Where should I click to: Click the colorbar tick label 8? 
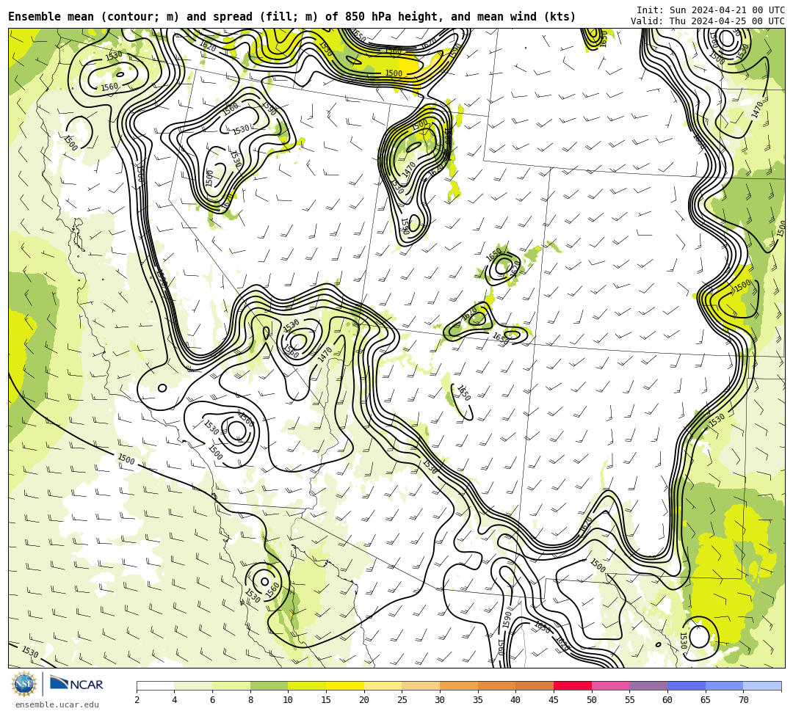coord(250,700)
